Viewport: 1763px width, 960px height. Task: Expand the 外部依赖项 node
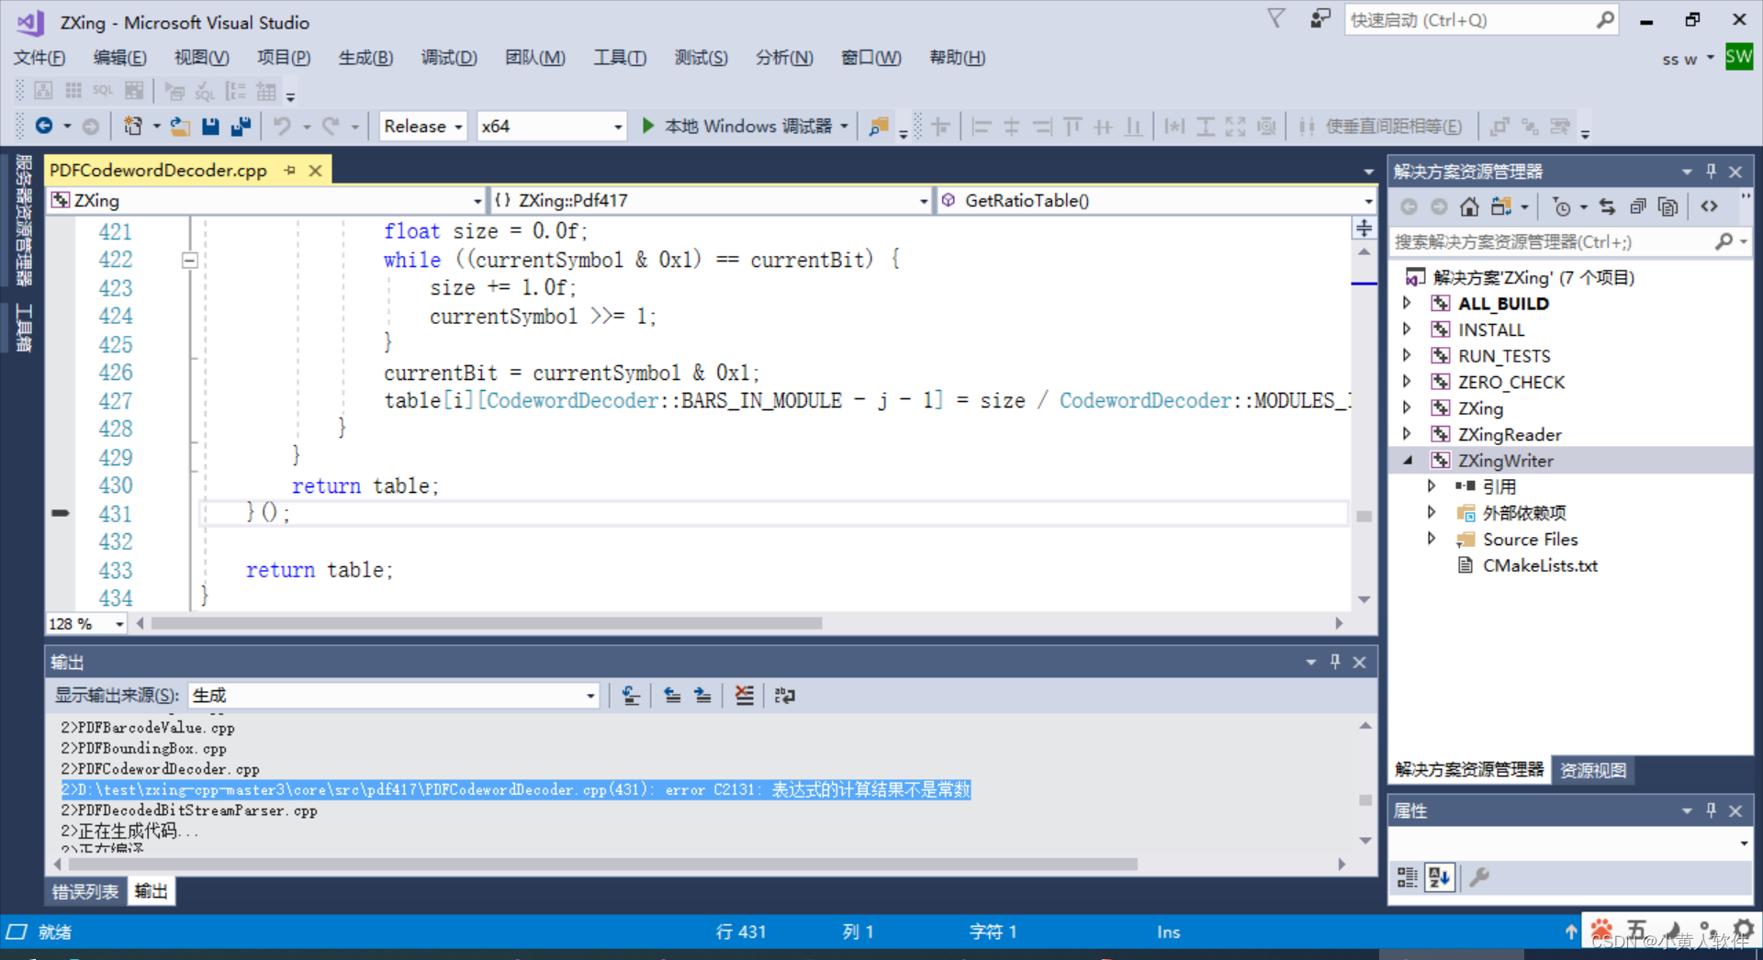coord(1431,512)
